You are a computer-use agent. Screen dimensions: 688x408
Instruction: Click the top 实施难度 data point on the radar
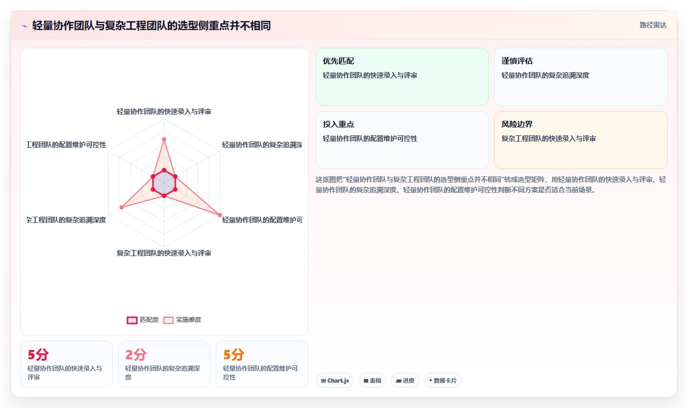point(164,139)
